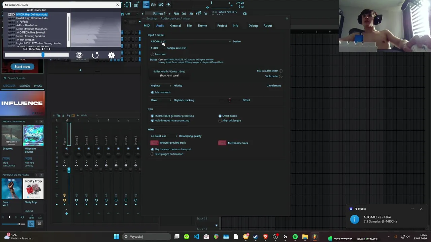Expand NVIDIA High Definition Audio device arrow
This screenshot has width=431, height=242.
point(13,14)
